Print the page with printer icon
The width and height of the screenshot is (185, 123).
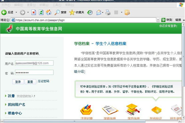(x=108, y=12)
